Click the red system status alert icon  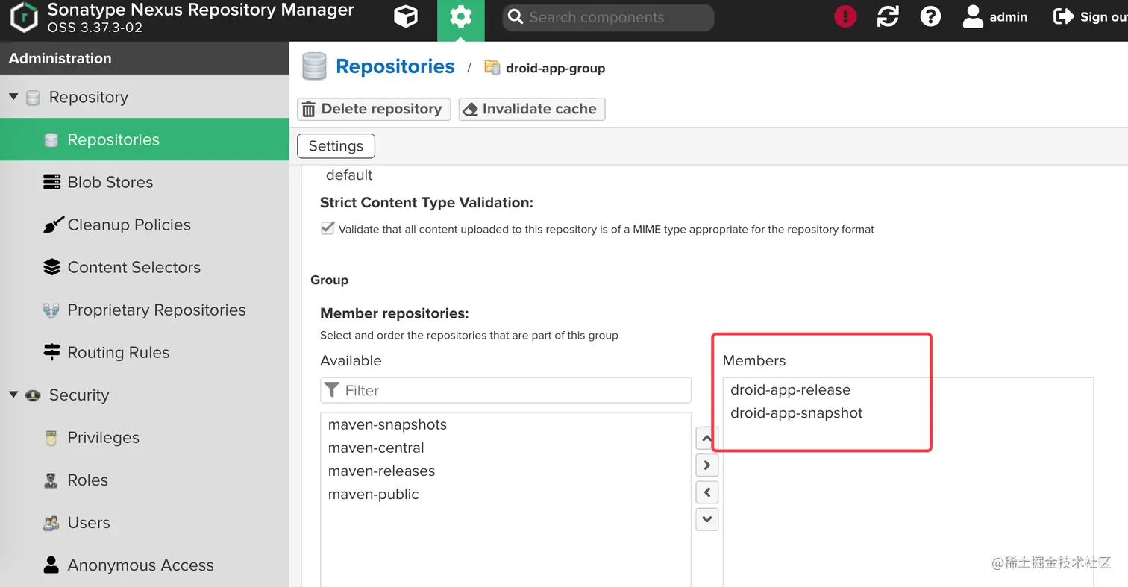[x=845, y=16]
